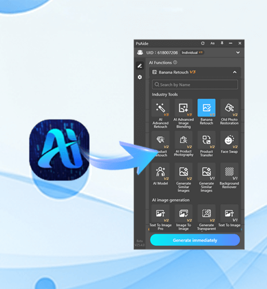
Task: Click the AI Functions info icon
Action: tap(175, 62)
